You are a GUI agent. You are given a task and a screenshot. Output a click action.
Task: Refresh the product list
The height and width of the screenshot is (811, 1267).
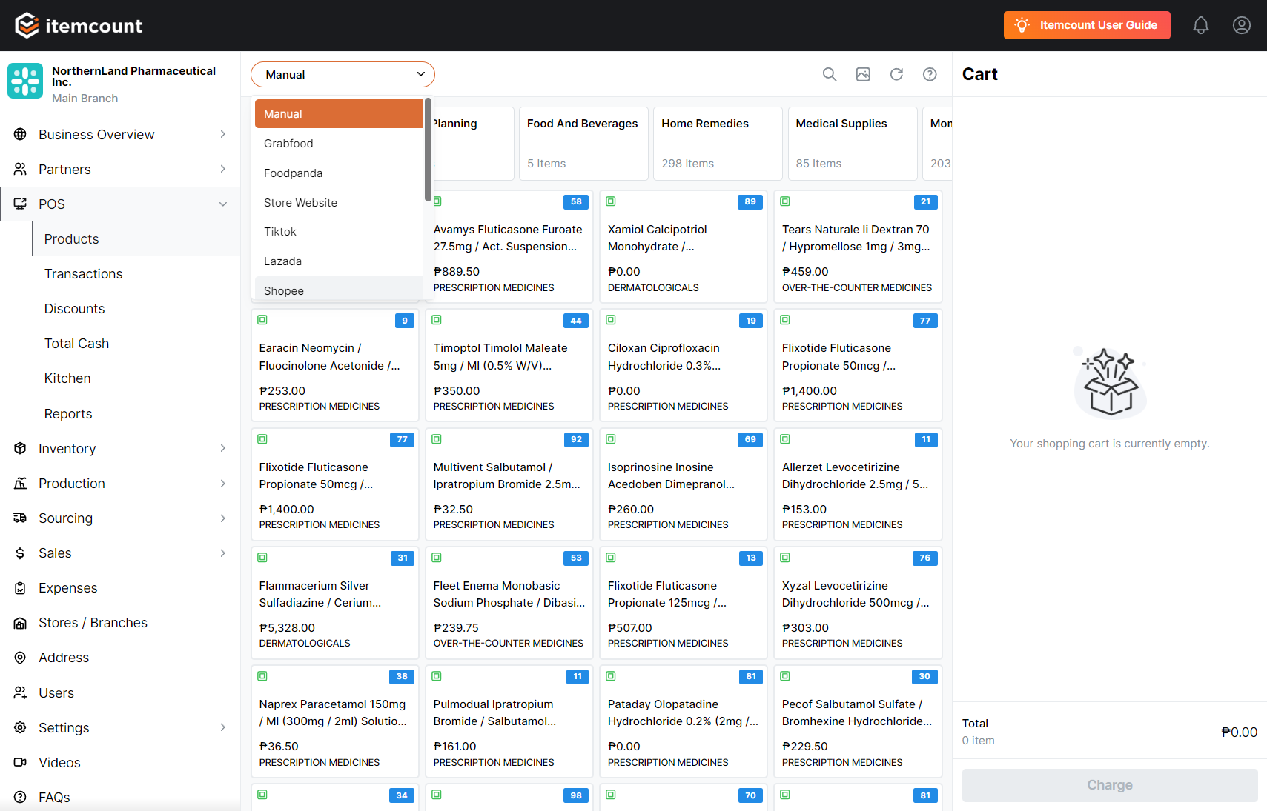coord(896,74)
